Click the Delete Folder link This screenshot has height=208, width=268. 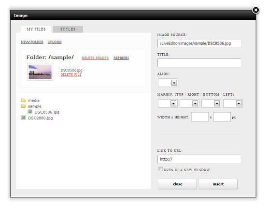pos(95,58)
